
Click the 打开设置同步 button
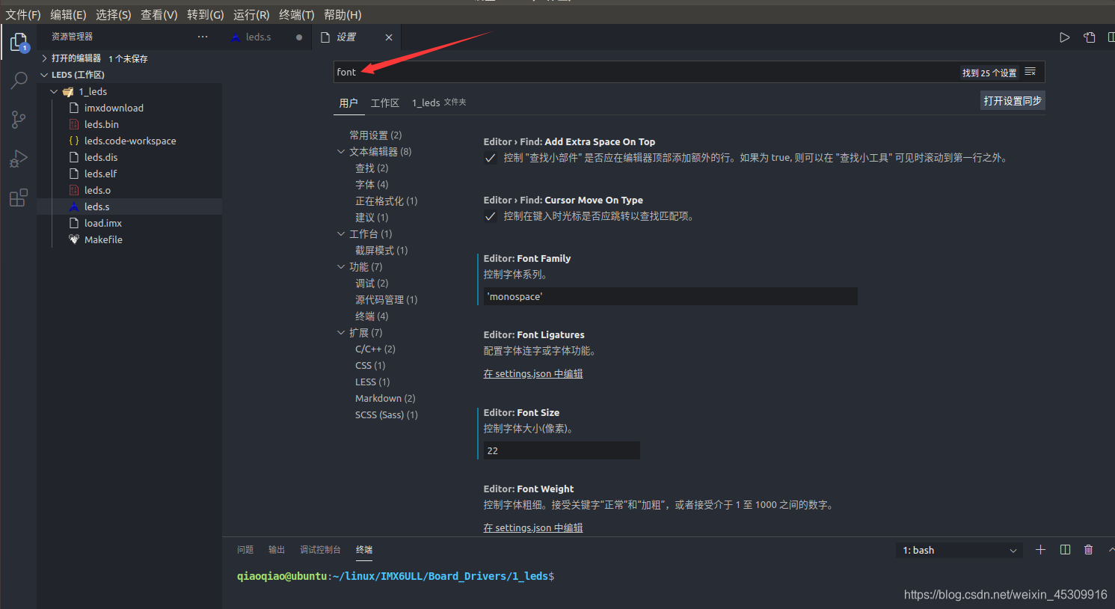point(1013,100)
